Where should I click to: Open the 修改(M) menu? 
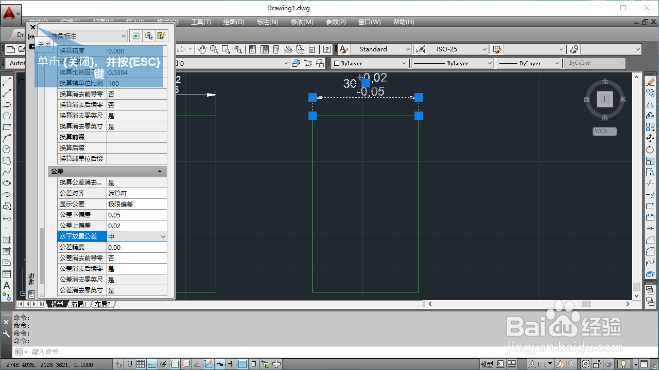click(302, 22)
